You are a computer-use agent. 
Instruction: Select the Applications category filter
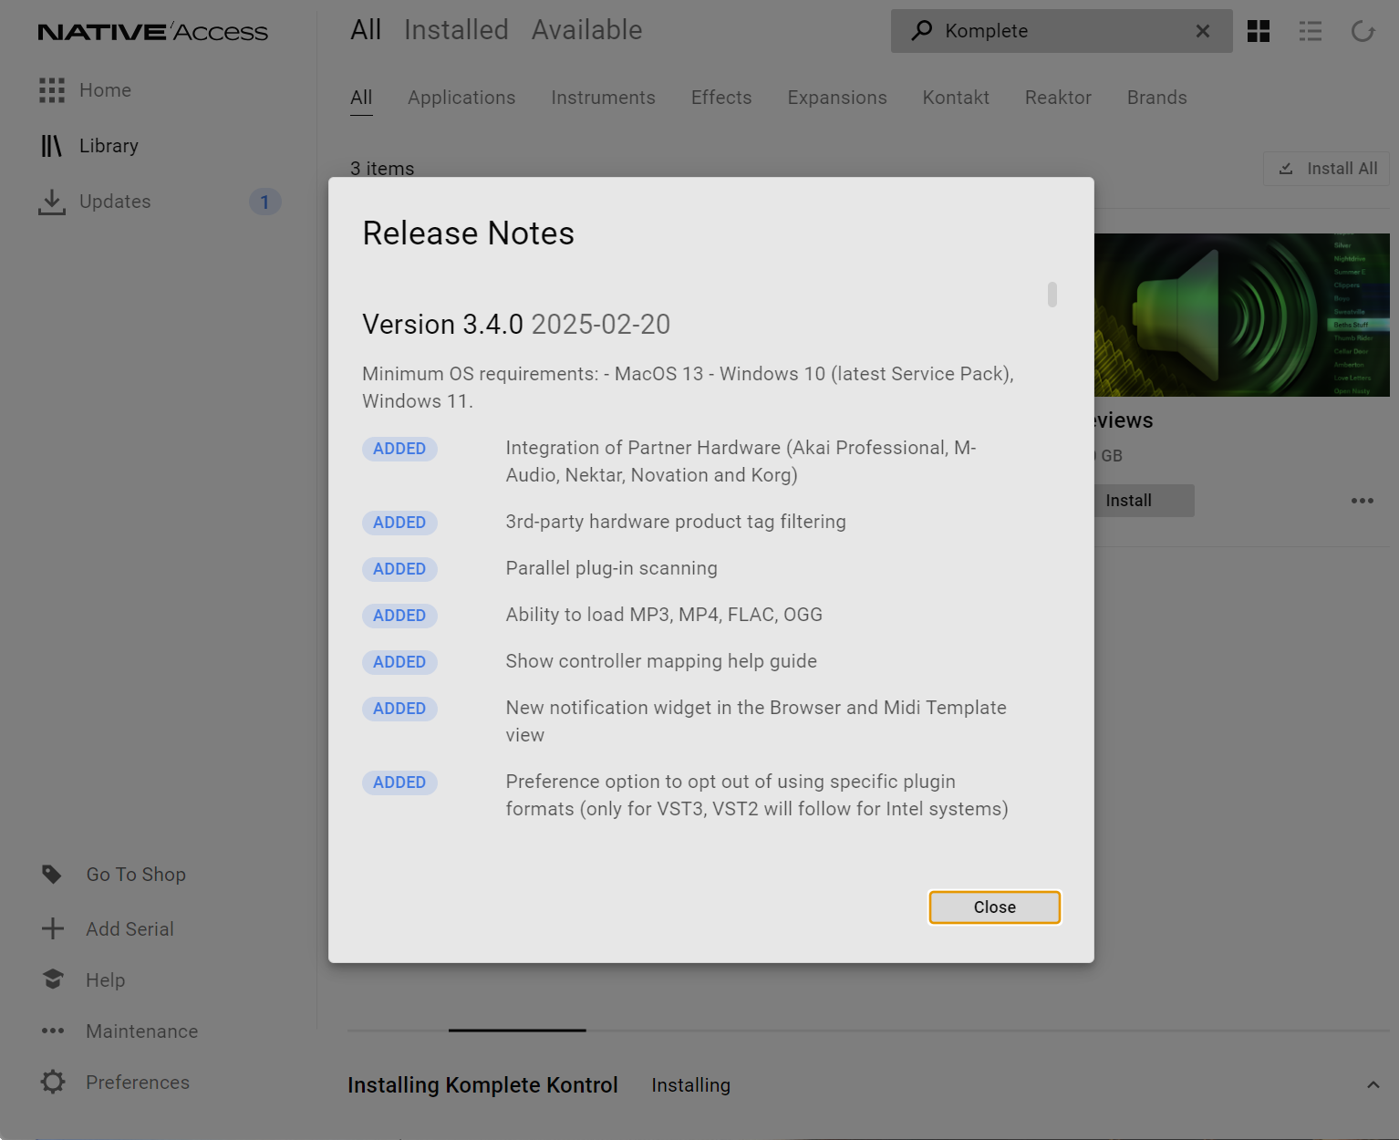(461, 98)
